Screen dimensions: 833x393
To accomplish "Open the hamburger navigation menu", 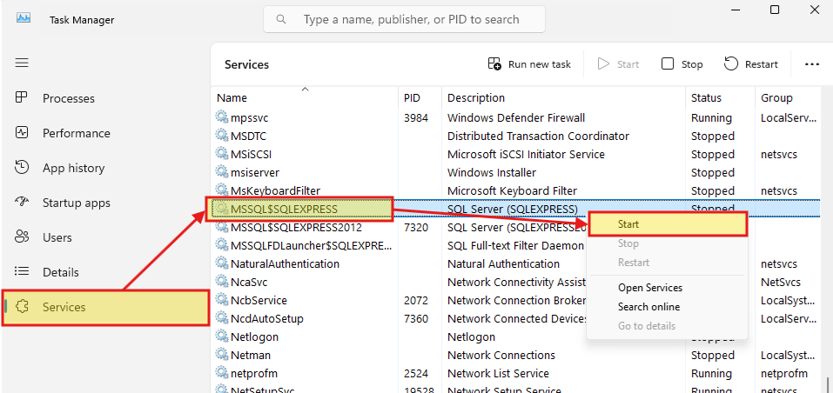I will pos(22,63).
